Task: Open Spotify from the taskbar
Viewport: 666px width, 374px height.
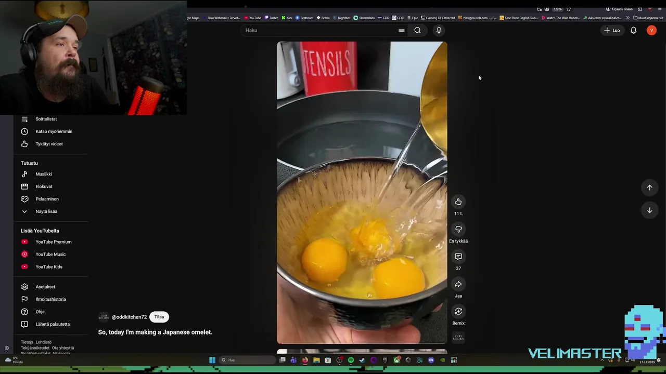Action: point(351,360)
